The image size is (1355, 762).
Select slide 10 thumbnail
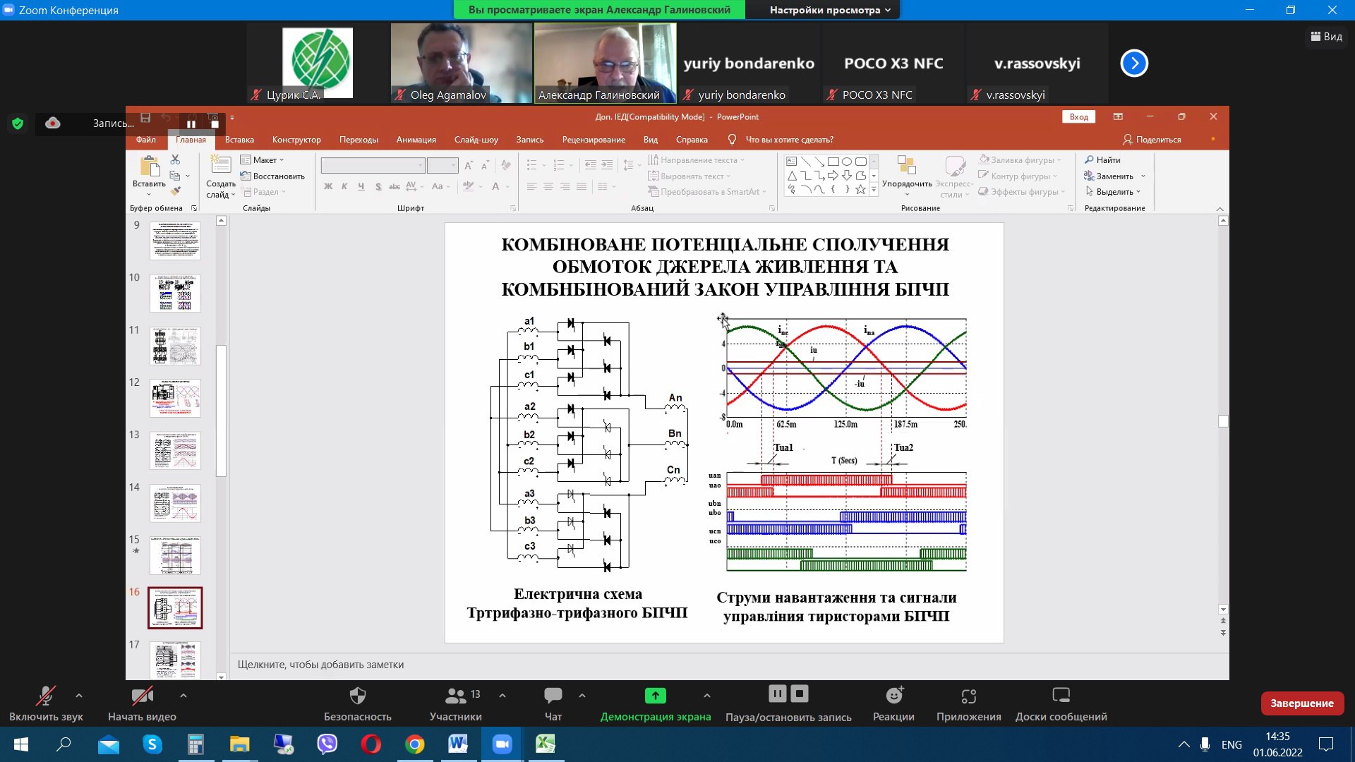coord(175,294)
